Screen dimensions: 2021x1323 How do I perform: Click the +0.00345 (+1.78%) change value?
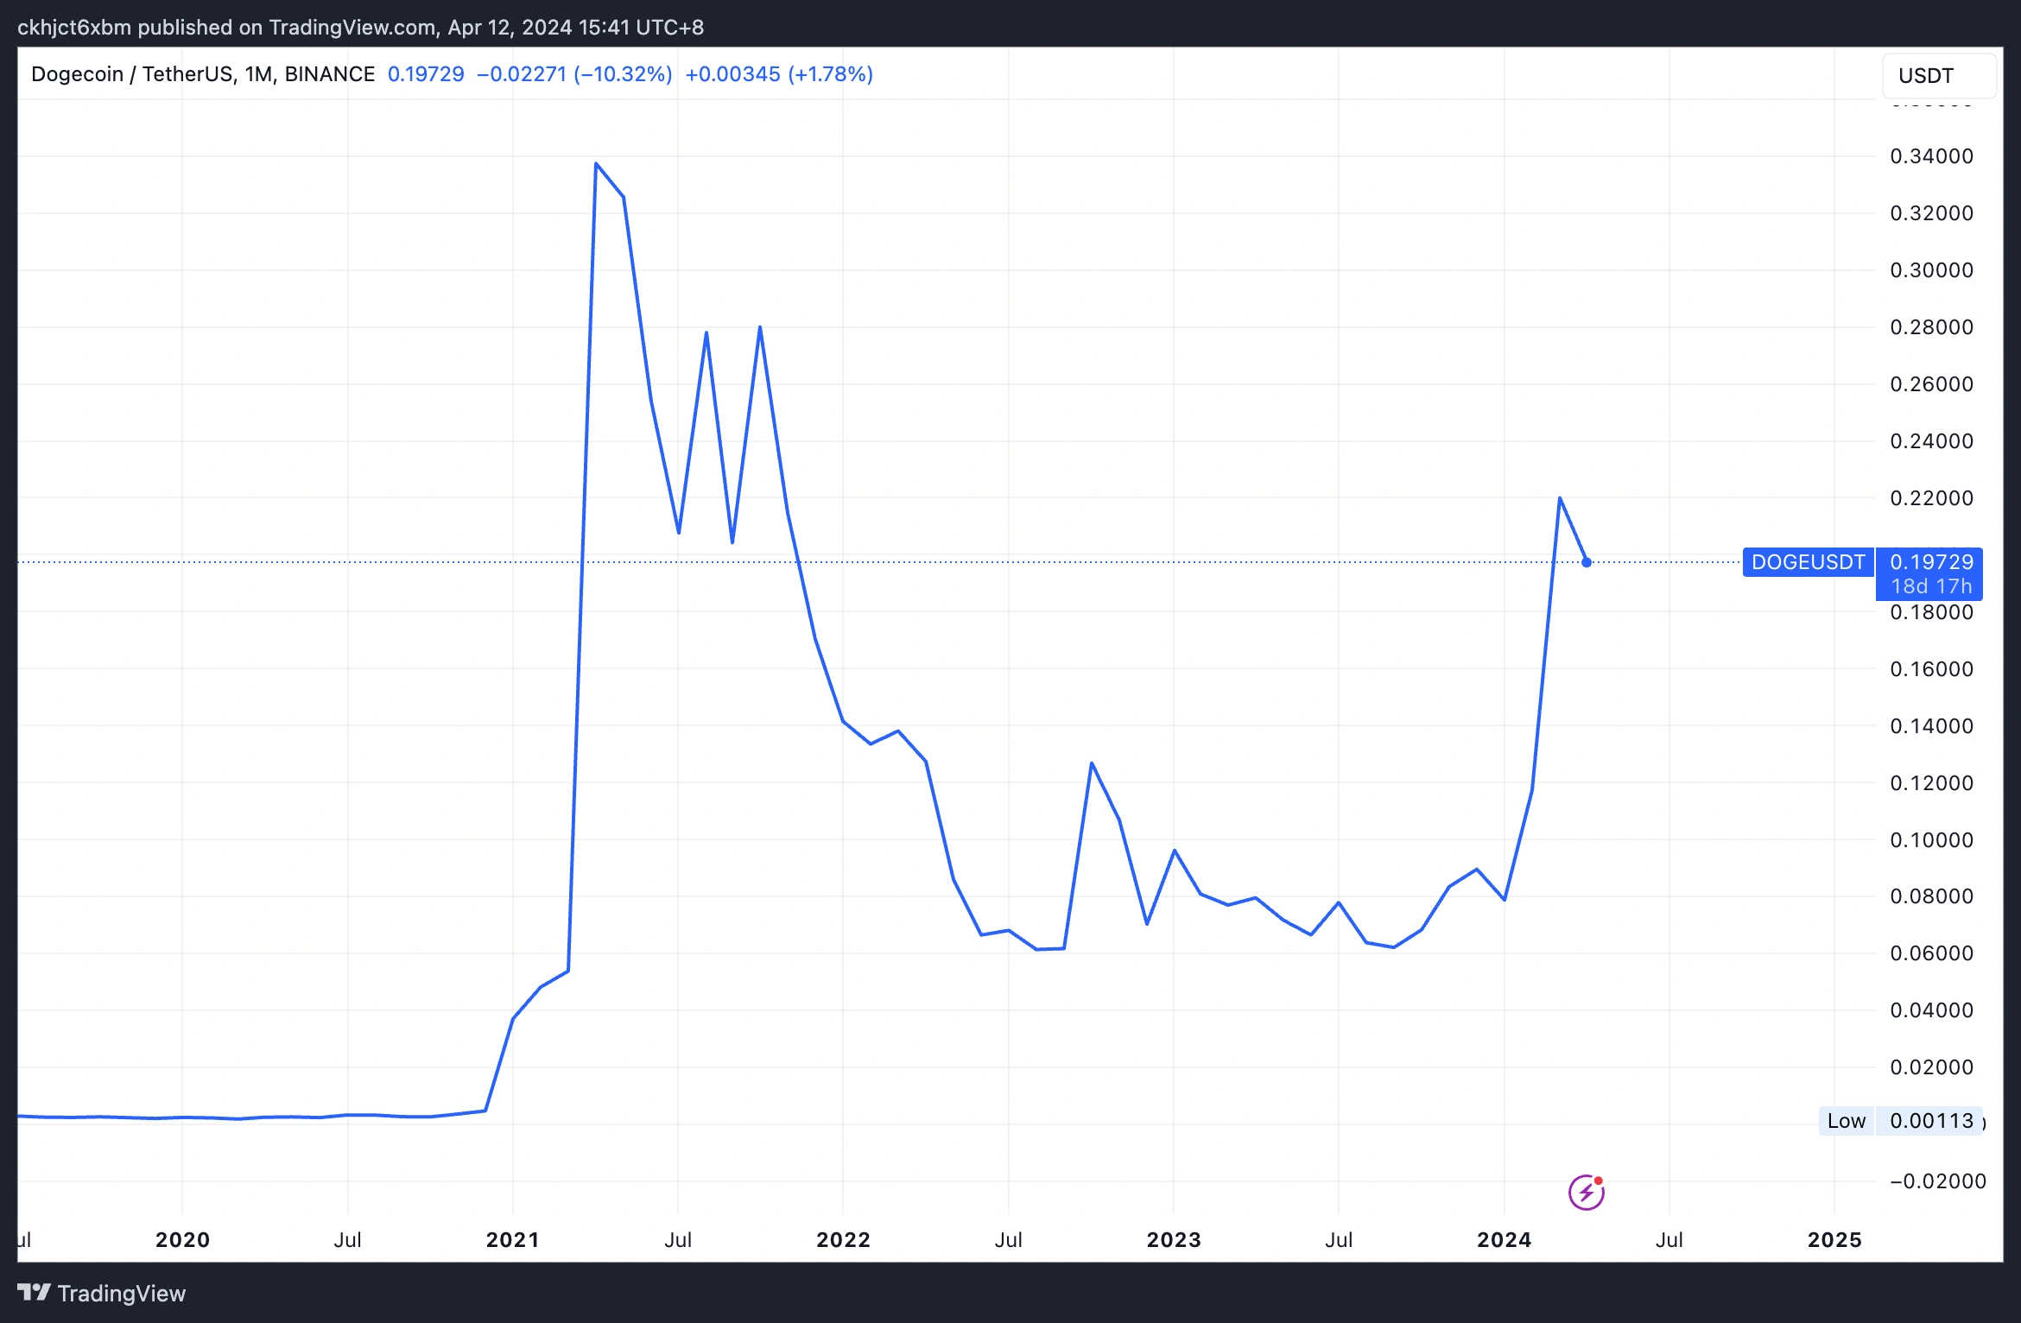[779, 74]
